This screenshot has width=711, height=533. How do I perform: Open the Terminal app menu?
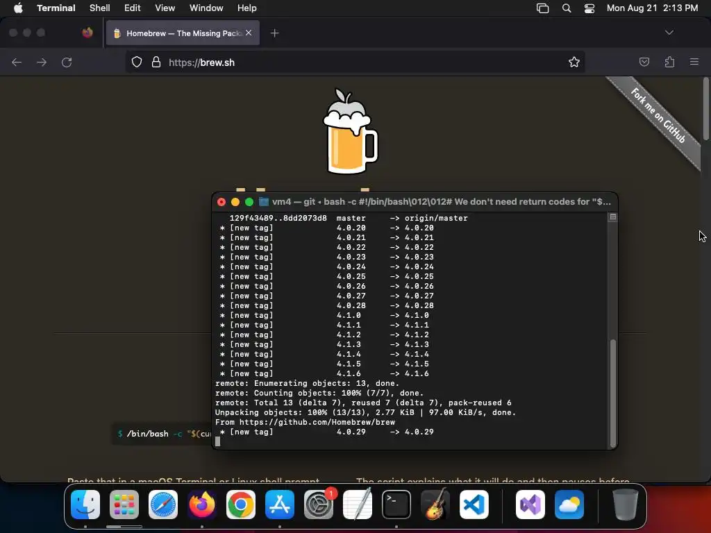[56, 8]
